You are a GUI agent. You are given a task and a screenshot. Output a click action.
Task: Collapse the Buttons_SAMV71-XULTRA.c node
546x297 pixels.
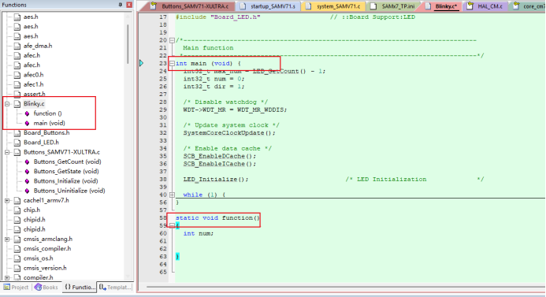7,152
